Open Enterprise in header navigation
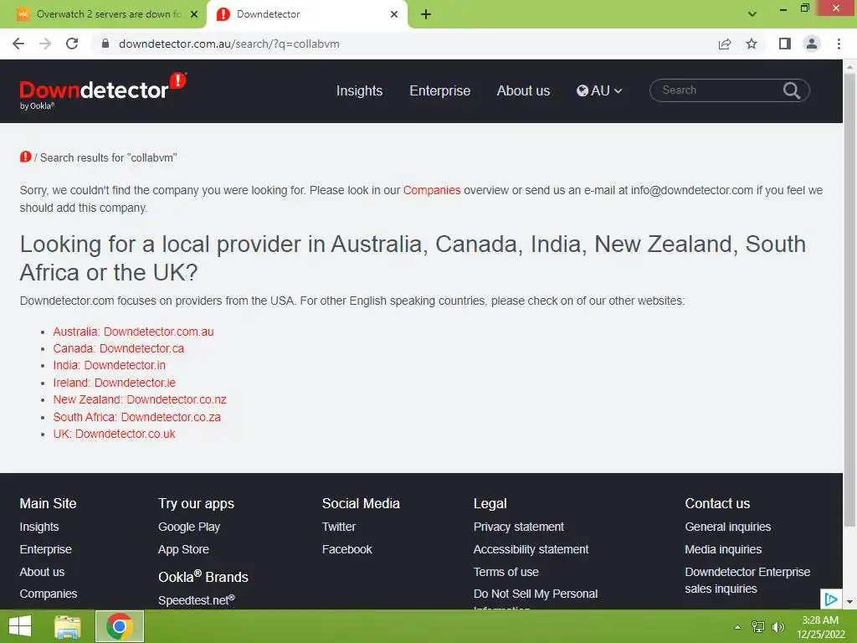Screen dimensions: 857x643 coord(440,90)
